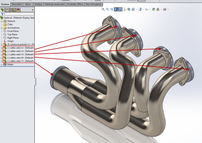Expand the Annotations folder
Viewport: 202px width, 143px height.
pos(2,28)
